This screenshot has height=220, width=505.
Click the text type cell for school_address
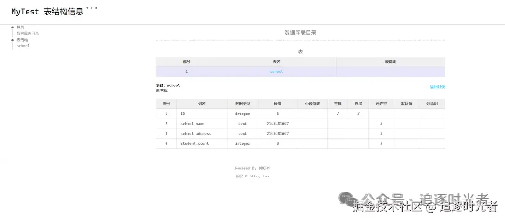tap(243, 134)
